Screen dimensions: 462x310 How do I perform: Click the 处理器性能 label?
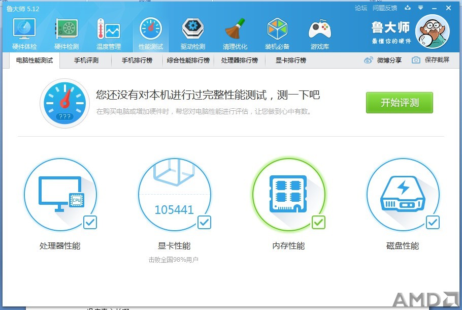pos(60,245)
